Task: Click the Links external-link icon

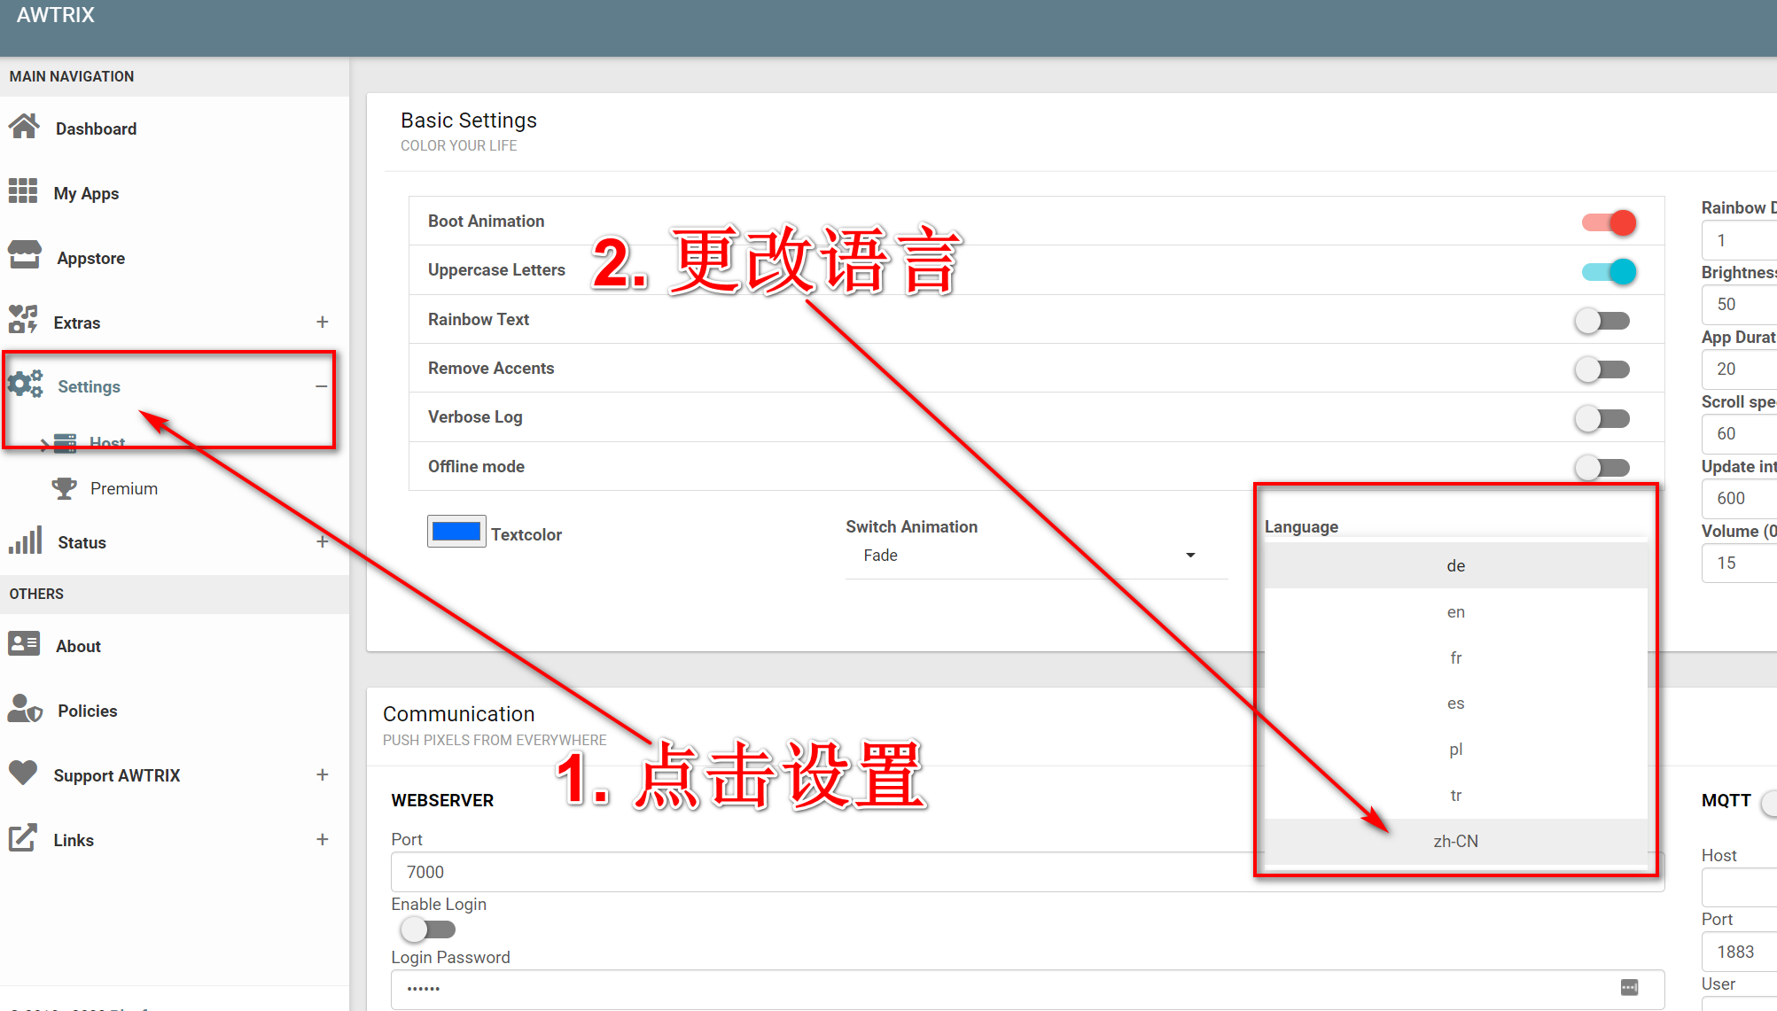Action: pyautogui.click(x=23, y=838)
